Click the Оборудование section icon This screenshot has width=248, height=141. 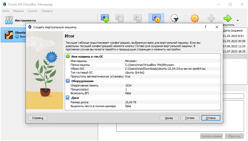coord(68,81)
